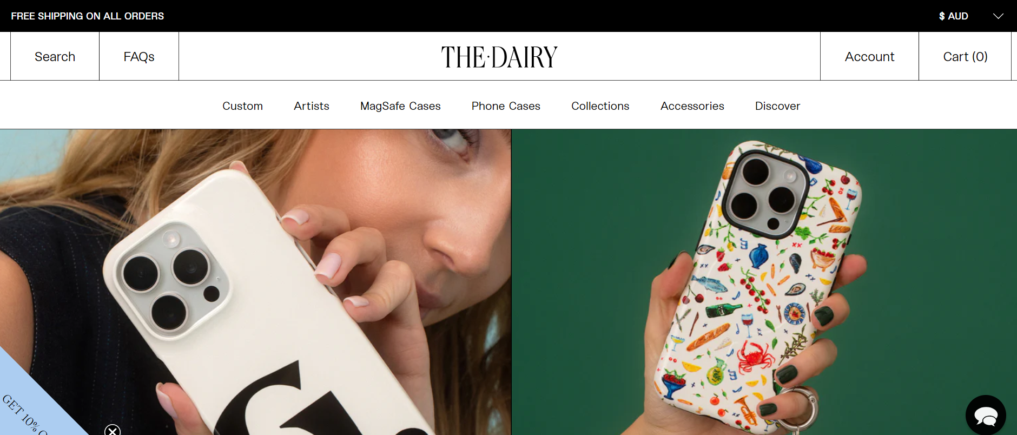The width and height of the screenshot is (1017, 435).
Task: Open the MagSafe Cases menu
Action: (x=400, y=106)
